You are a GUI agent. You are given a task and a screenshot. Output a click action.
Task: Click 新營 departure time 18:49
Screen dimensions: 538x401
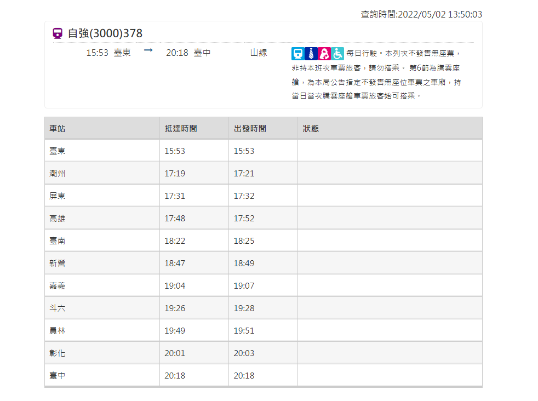[x=244, y=263]
